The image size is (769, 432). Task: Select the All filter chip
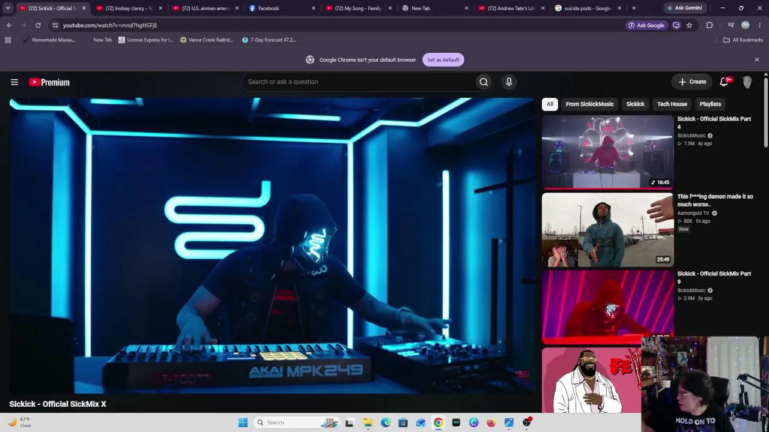click(550, 104)
